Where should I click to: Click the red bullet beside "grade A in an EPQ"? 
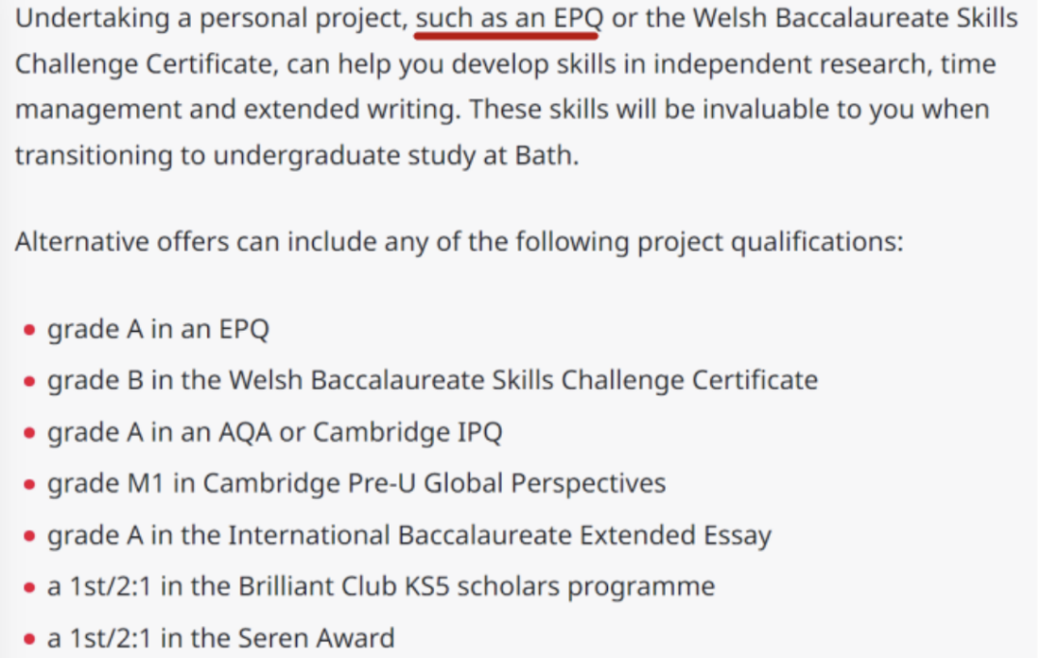[29, 330]
